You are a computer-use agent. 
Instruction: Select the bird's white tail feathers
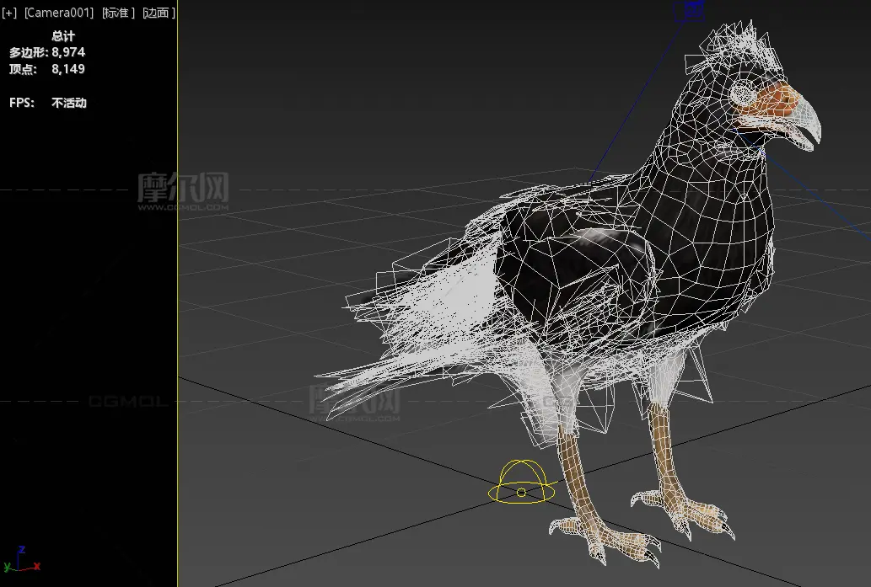tap(405, 354)
